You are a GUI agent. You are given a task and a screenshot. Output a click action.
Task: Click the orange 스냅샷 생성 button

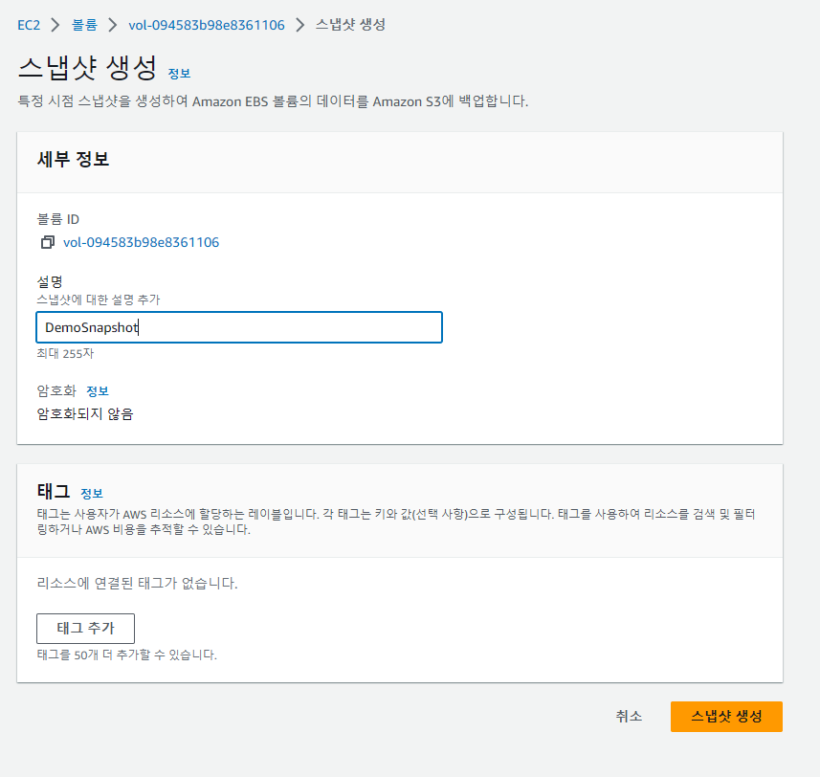click(726, 717)
